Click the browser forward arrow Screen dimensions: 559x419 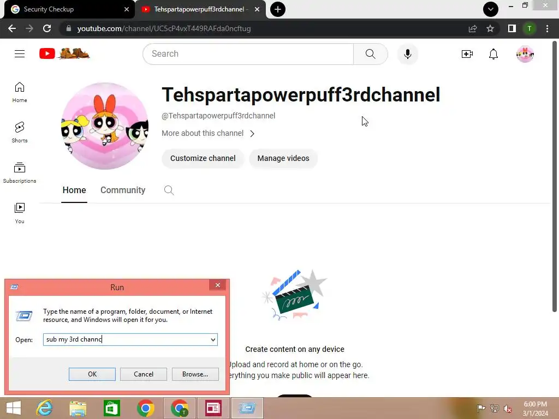tap(29, 28)
